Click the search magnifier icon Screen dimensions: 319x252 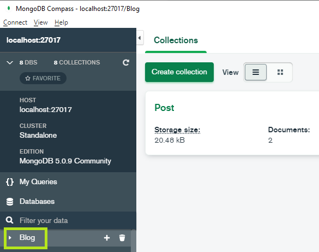[10, 220]
